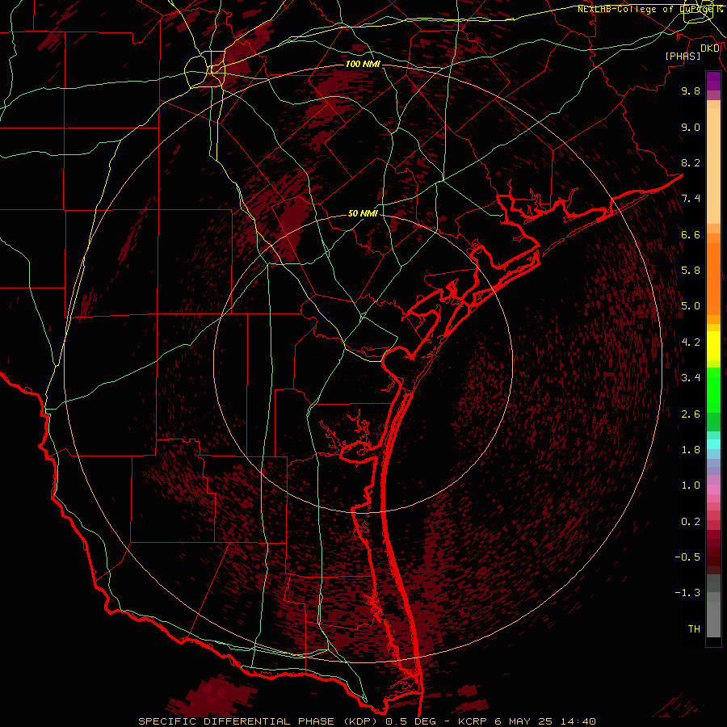Click the 2.6 legend value
Image resolution: width=727 pixels, height=727 pixels.
tap(691, 414)
